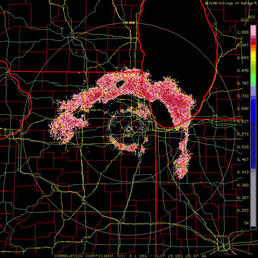Viewport: 258px width, 258px height.
Task: Click the 0.947 scale value
Action: [243, 45]
